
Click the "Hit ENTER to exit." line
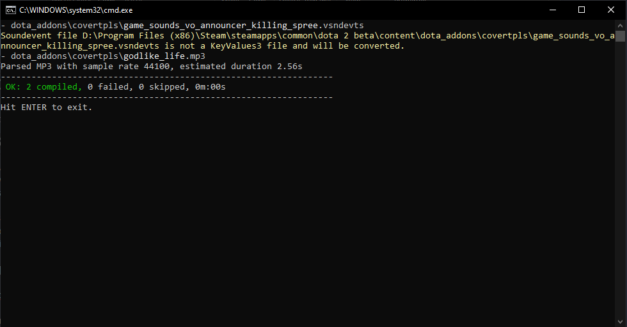(47, 108)
